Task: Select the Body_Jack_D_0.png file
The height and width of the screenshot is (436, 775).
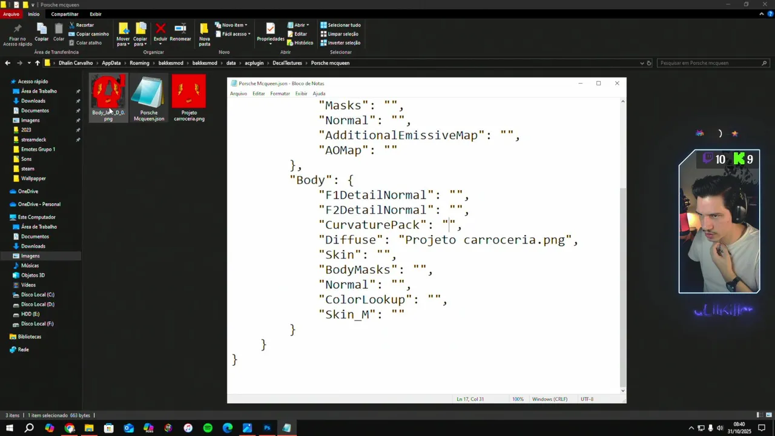Action: pos(108,98)
